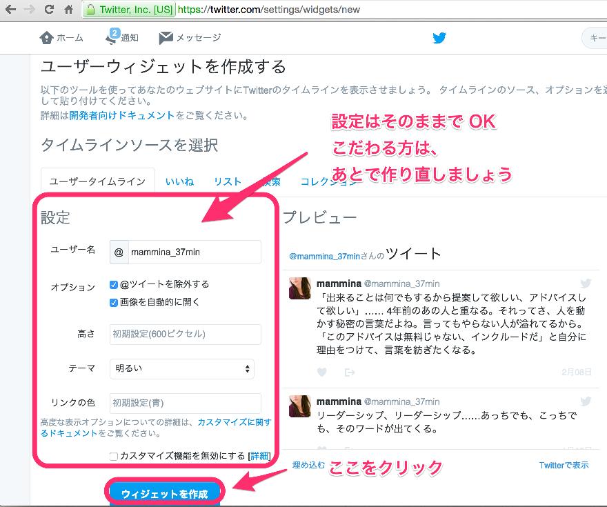Click the browser back arrow

tap(11, 9)
